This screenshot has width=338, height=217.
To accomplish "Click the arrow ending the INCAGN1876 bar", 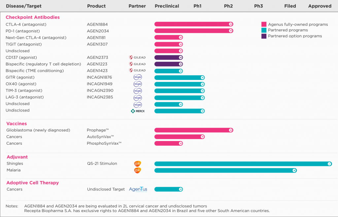I will click(x=202, y=78).
